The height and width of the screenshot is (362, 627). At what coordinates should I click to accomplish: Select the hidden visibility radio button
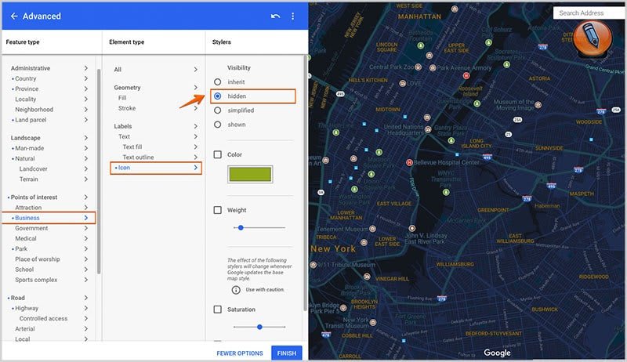coord(218,96)
